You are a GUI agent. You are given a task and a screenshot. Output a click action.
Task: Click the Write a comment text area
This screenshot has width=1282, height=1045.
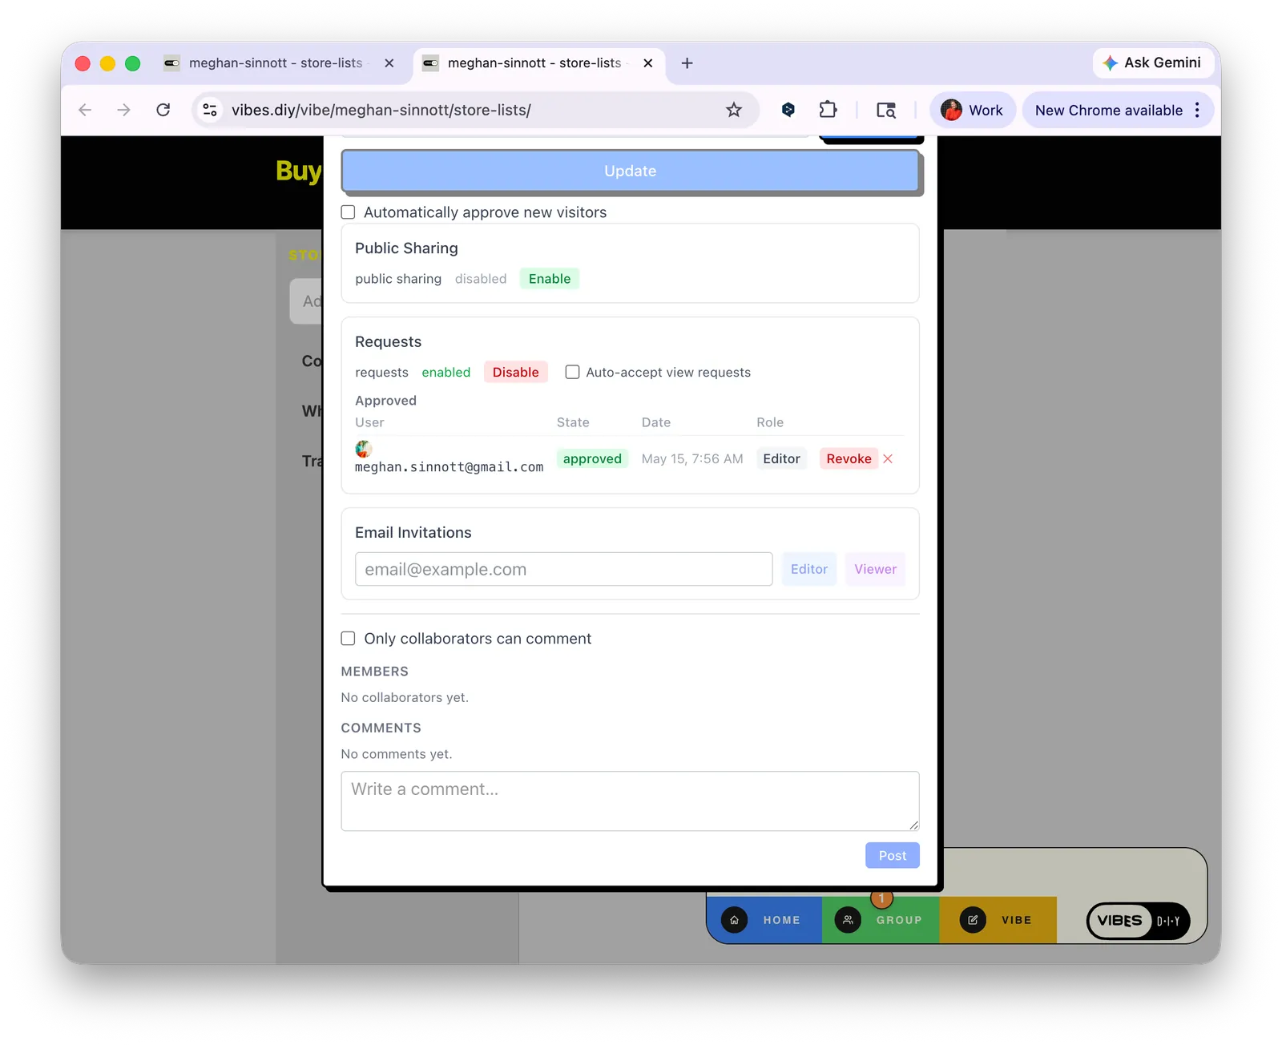(x=631, y=801)
